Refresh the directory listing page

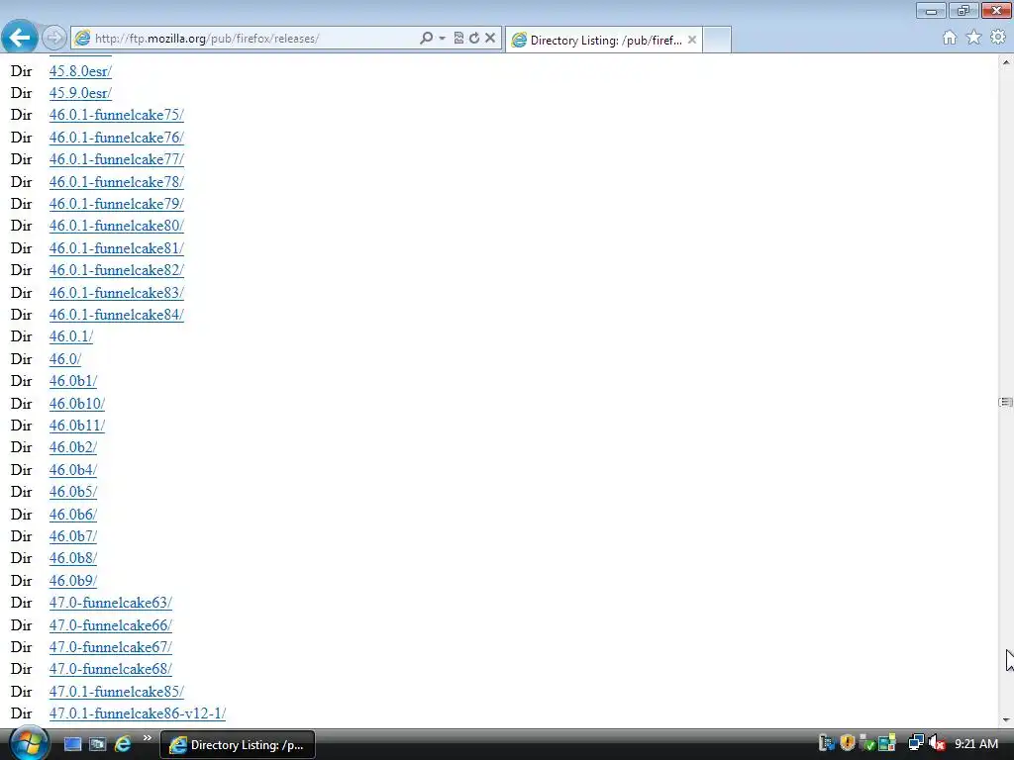474,39
